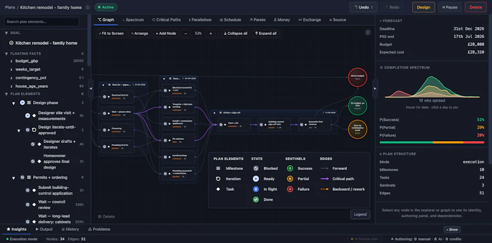Select the Blown budget failure sentinel node
Image resolution: width=492 pixels, height=243 pixels.
pos(357,77)
